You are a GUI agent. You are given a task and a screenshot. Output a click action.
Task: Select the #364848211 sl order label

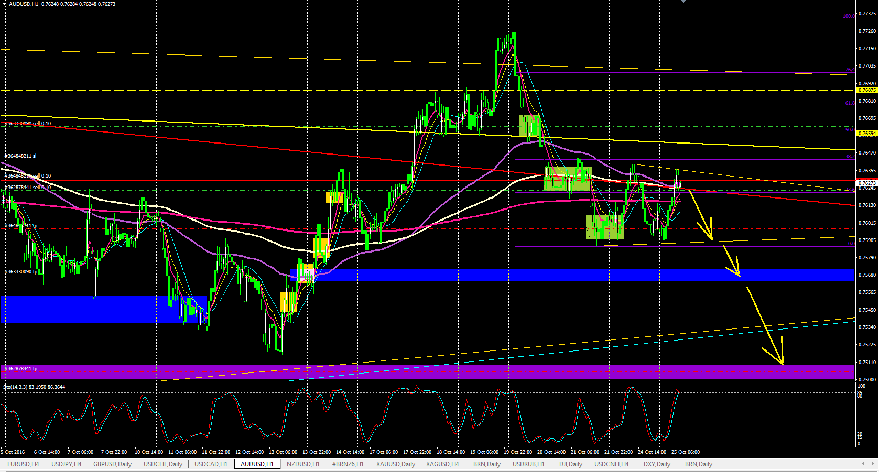point(20,156)
